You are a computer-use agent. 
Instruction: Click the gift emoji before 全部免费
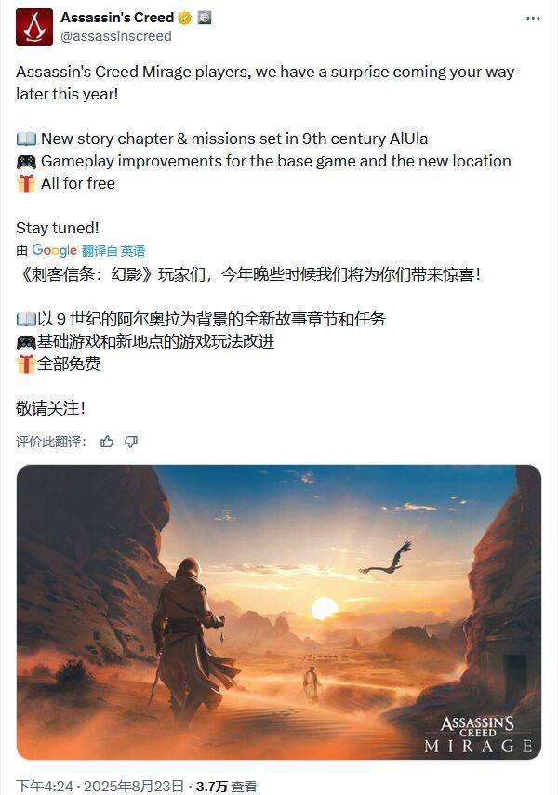(x=26, y=364)
